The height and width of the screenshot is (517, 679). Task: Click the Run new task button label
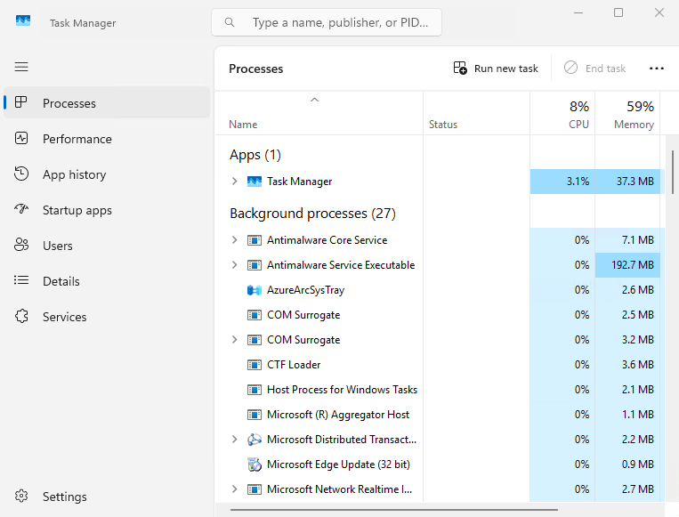[505, 69]
